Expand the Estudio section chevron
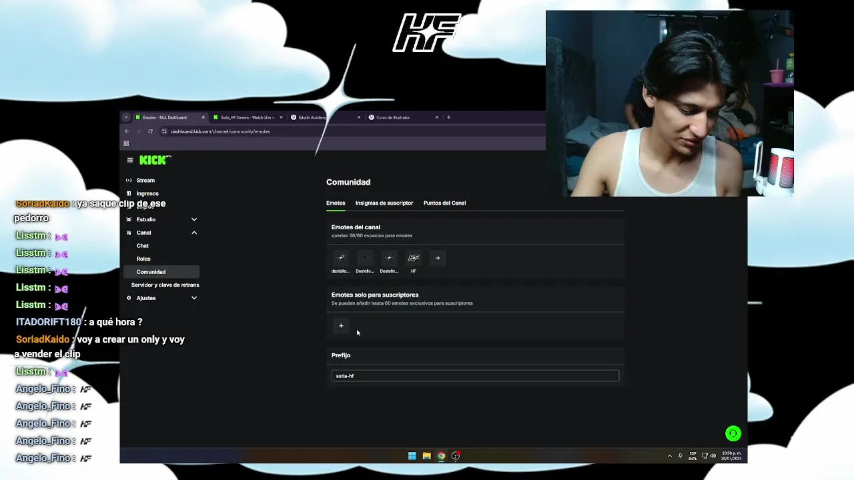This screenshot has width=854, height=480. pos(194,219)
